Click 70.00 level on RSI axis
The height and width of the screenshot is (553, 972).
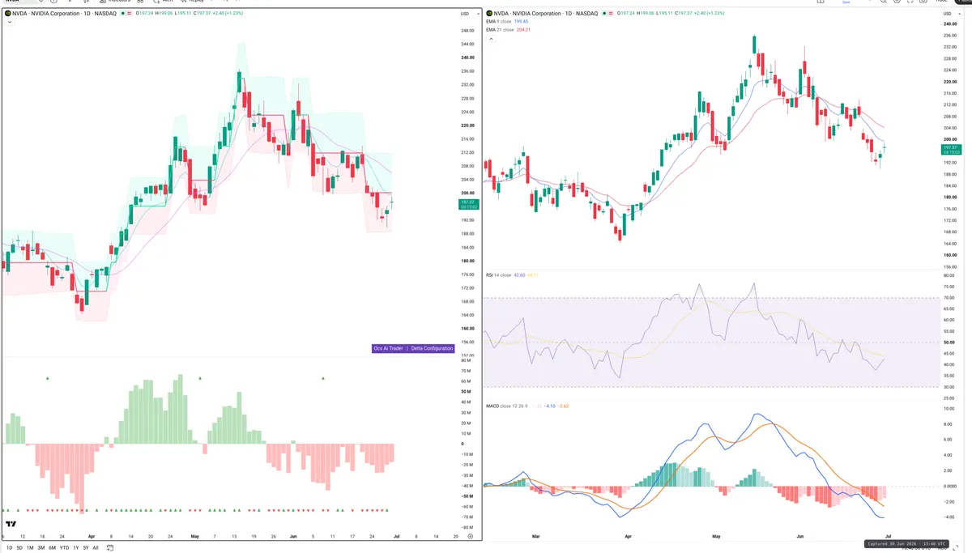(949, 298)
